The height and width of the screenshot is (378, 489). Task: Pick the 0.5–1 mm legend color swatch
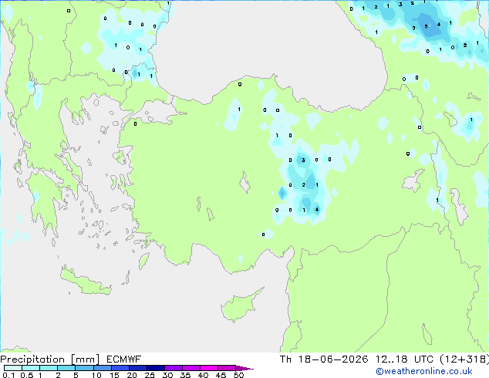coord(31,368)
